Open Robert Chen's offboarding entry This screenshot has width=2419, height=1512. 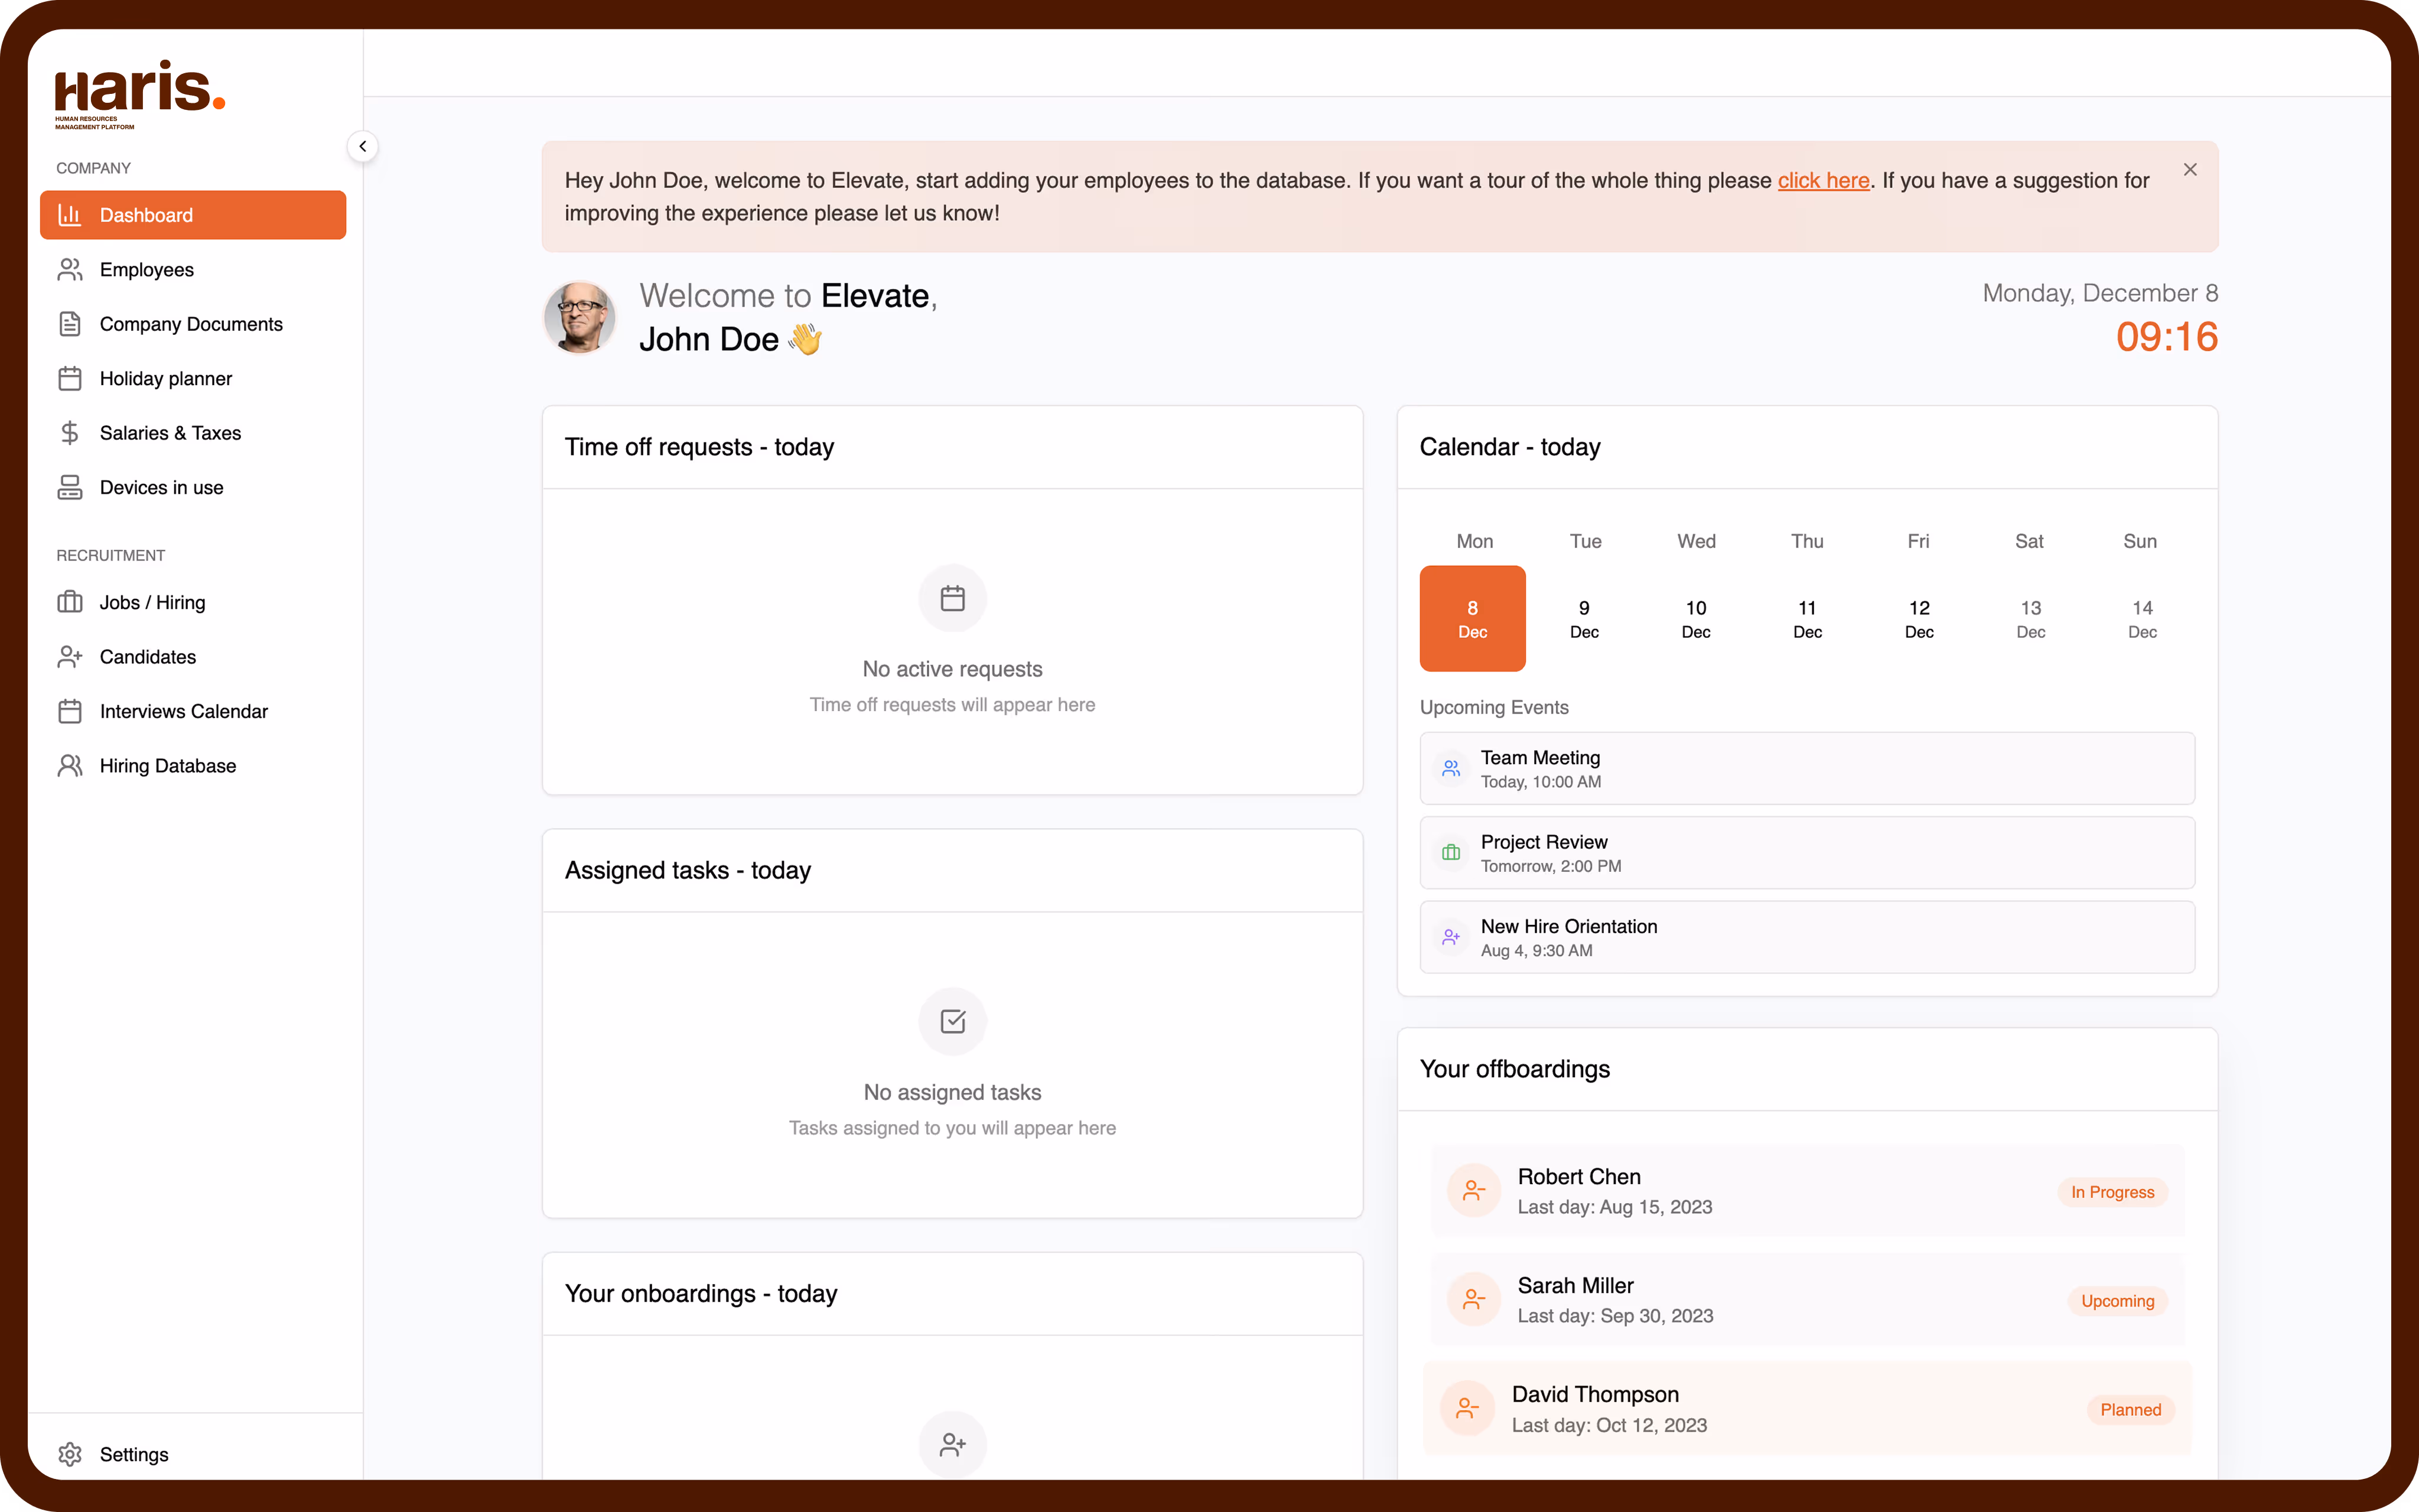pos(1806,1191)
